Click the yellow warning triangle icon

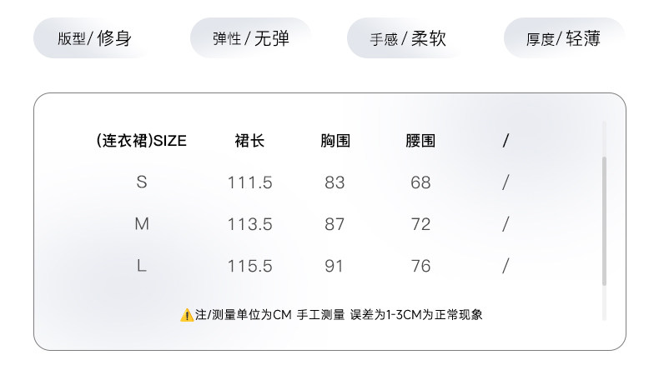(x=187, y=315)
